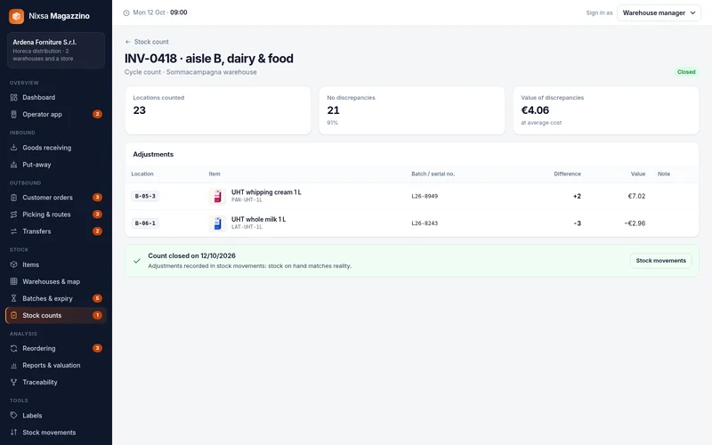Image resolution: width=712 pixels, height=445 pixels.
Task: Click the Stock movements button in banner
Action: coord(660,261)
